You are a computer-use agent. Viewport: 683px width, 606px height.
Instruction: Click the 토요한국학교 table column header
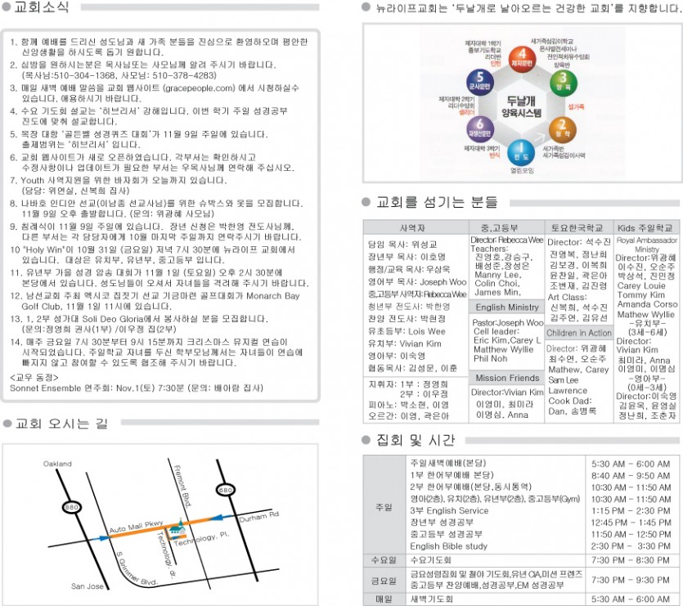(578, 227)
